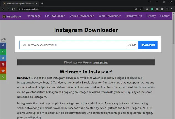Click the blue Download button
Image resolution: width=175 pixels, height=119 pixels.
148,45
